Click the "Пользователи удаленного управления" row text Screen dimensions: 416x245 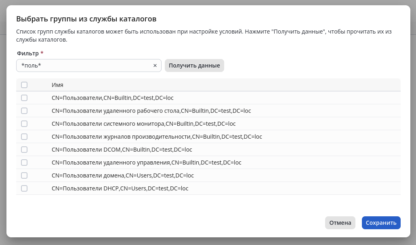147,163
